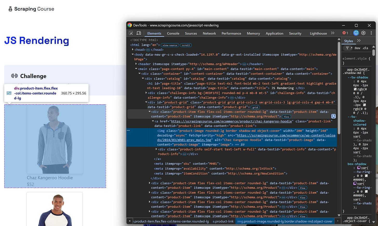Collapse the product-grid div node
The height and width of the screenshot is (226, 378).
[146, 102]
